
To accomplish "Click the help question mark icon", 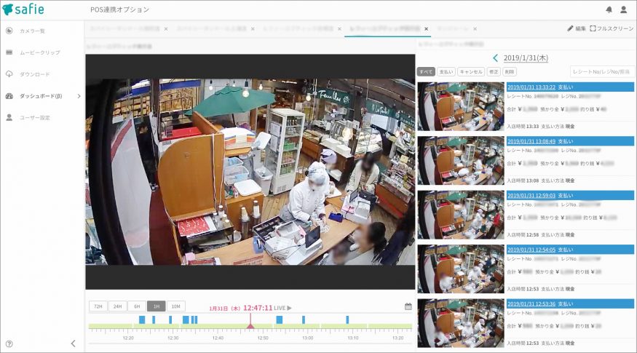I will tap(9, 344).
